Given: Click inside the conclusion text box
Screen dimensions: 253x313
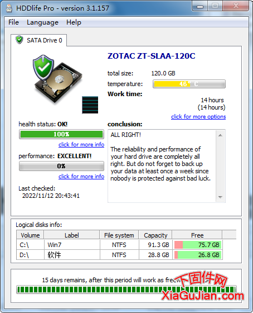Looking at the screenshot, I should point(162,166).
